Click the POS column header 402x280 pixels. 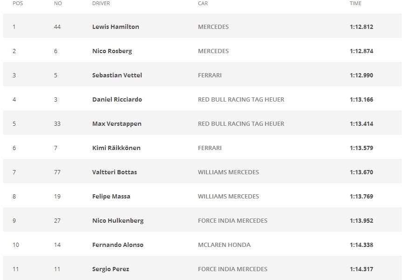click(x=18, y=3)
